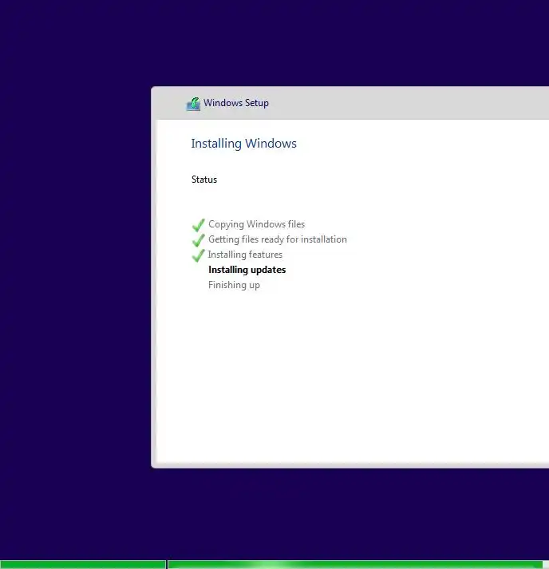Click the 'Finishing up' step
The image size is (549, 569).
(x=234, y=285)
